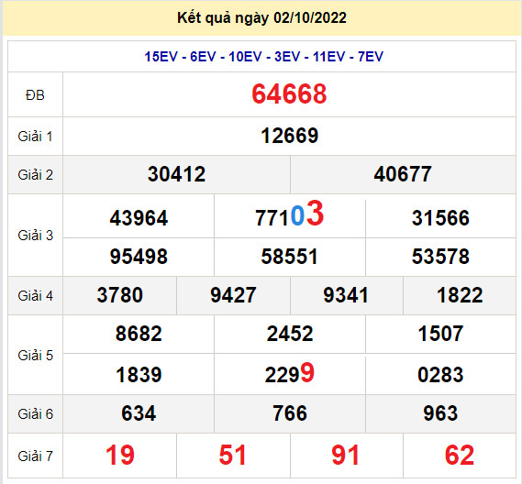
Task: Select Giải 3 number 43964
Action: [x=139, y=218]
